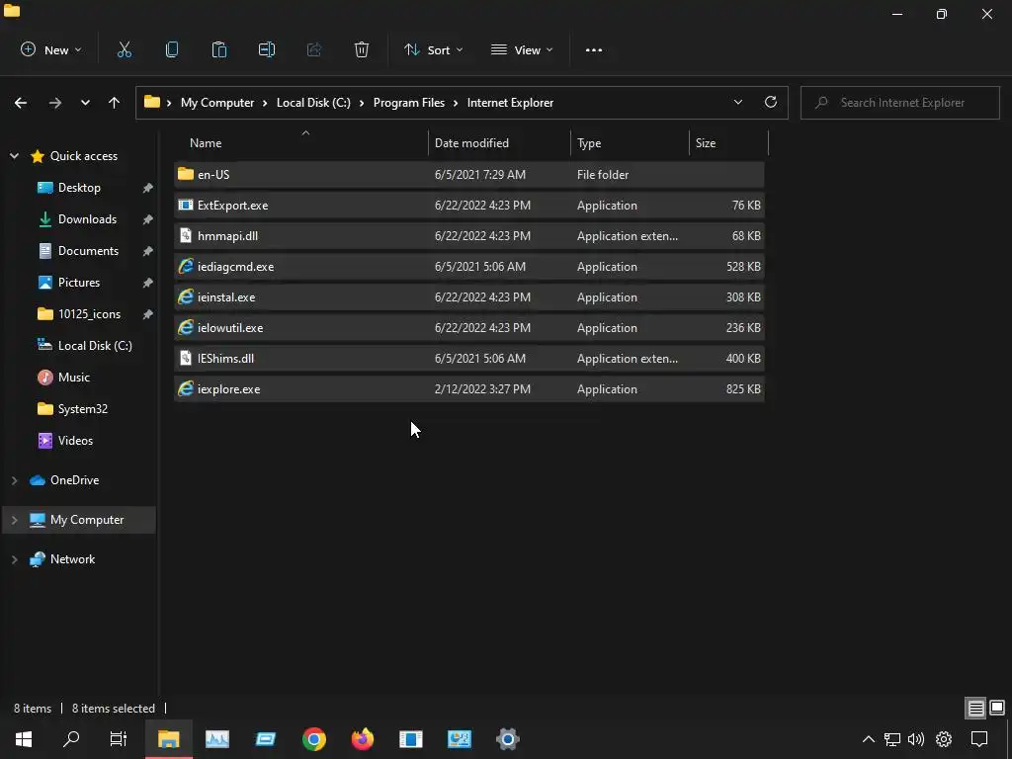Select the IEShims.dll file name
The width and height of the screenshot is (1012, 759).
point(225,358)
